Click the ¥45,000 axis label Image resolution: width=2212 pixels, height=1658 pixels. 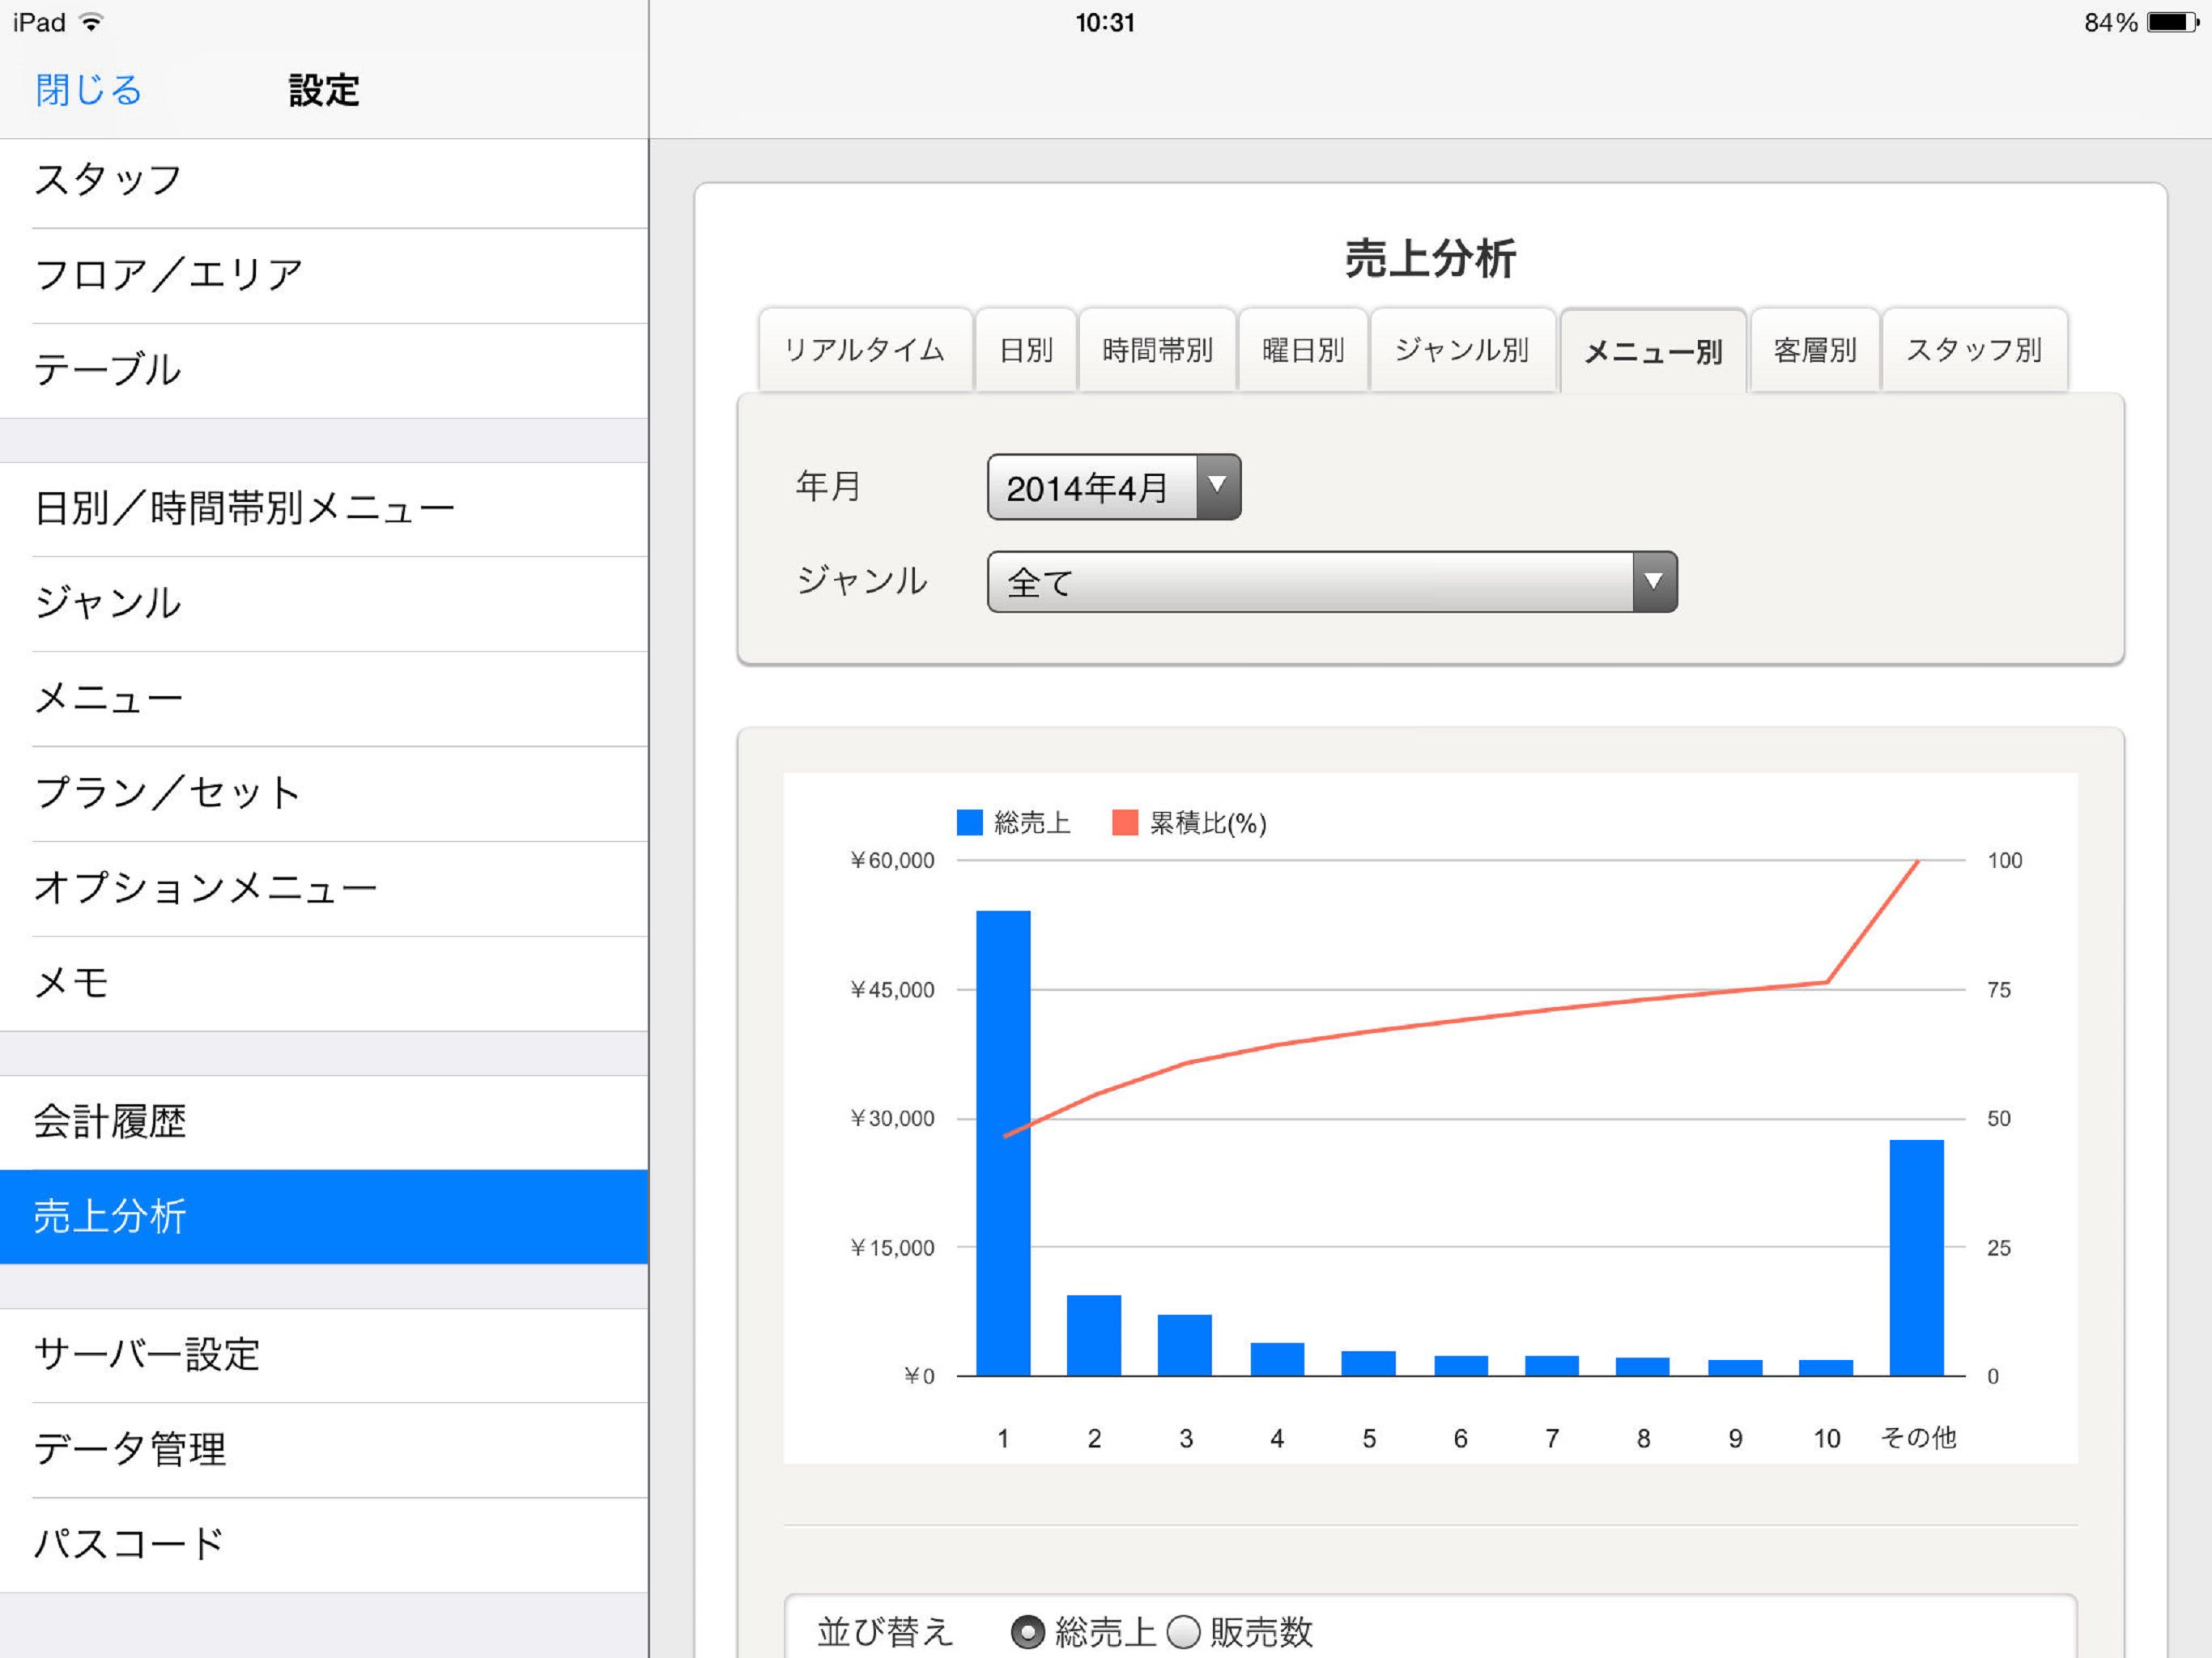(x=892, y=990)
